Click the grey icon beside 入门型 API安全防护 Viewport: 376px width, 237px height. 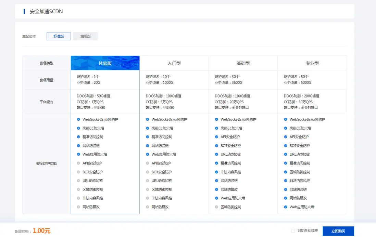point(148,163)
